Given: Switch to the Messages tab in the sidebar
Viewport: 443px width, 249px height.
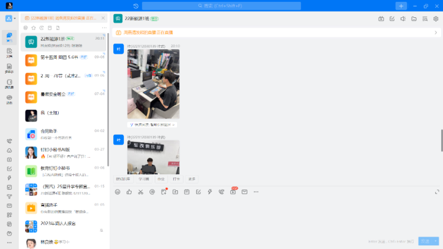Looking at the screenshot, I should coord(10,37).
